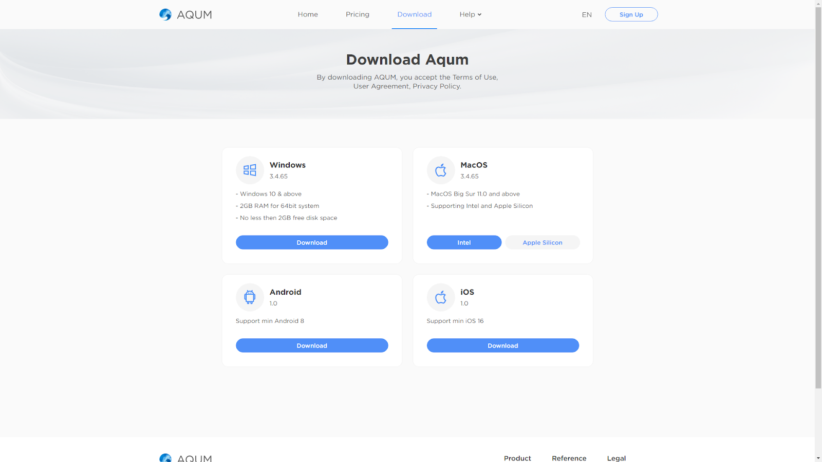Click the scrollbar down arrow
This screenshot has height=462, width=822.
coord(818,458)
